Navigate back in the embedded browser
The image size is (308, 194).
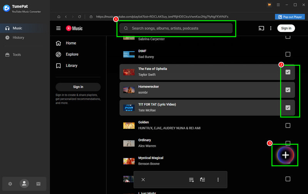point(66,17)
